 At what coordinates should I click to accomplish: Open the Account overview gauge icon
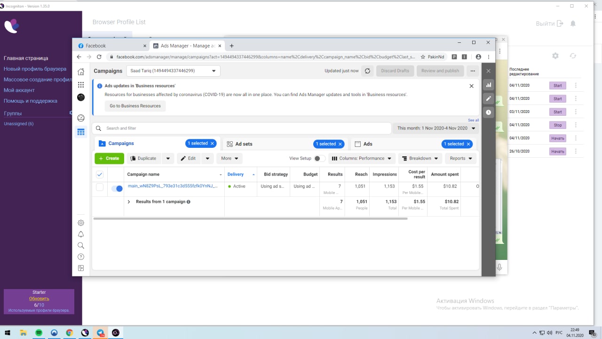pyautogui.click(x=81, y=118)
